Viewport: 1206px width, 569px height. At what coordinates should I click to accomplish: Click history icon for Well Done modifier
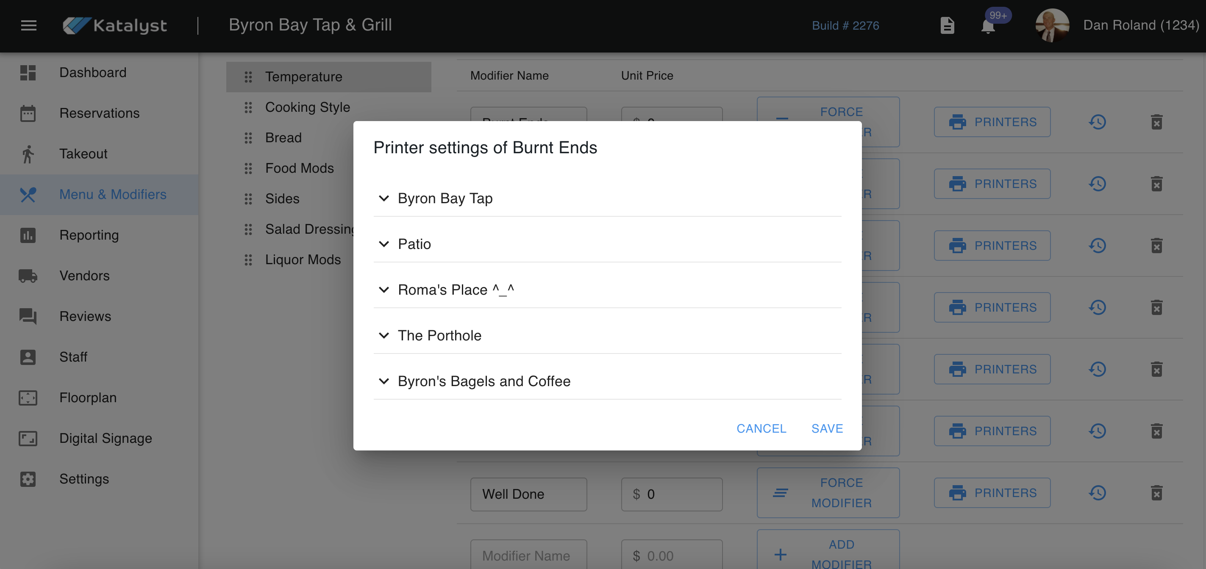coord(1098,493)
